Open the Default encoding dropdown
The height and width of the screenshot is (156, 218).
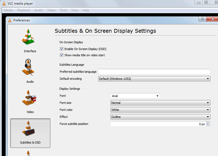[x=154, y=79]
